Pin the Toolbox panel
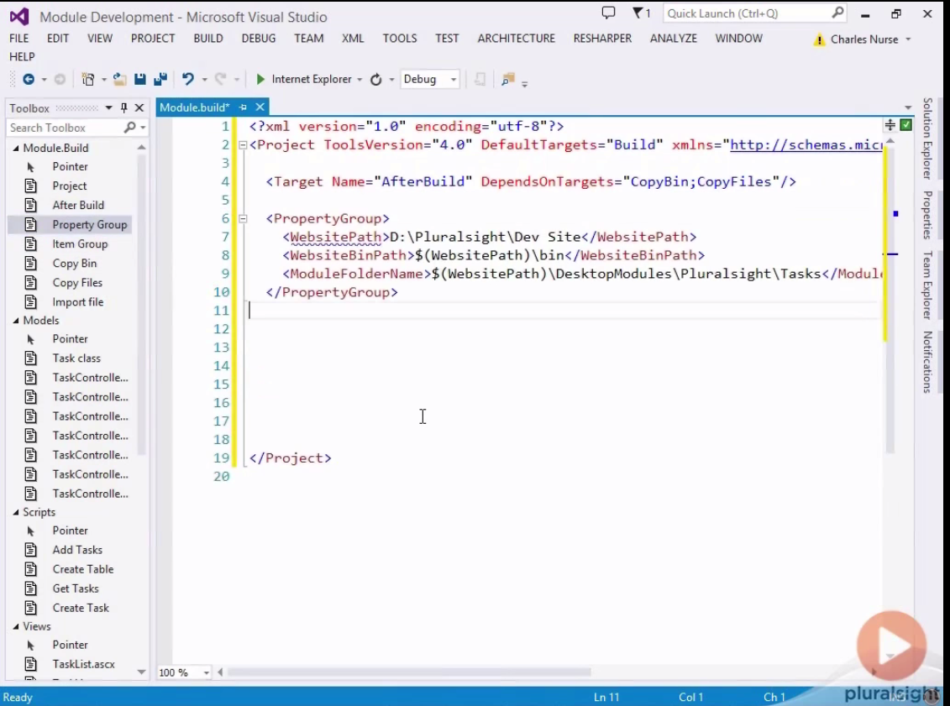The image size is (950, 706). 123,107
